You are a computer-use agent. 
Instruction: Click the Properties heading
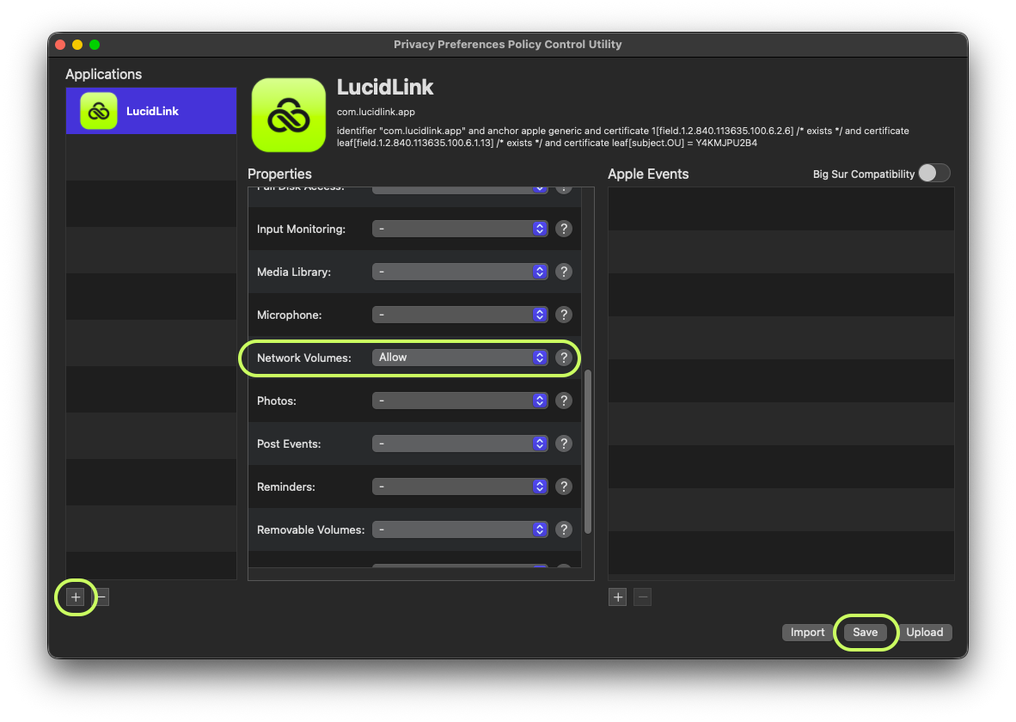[279, 174]
